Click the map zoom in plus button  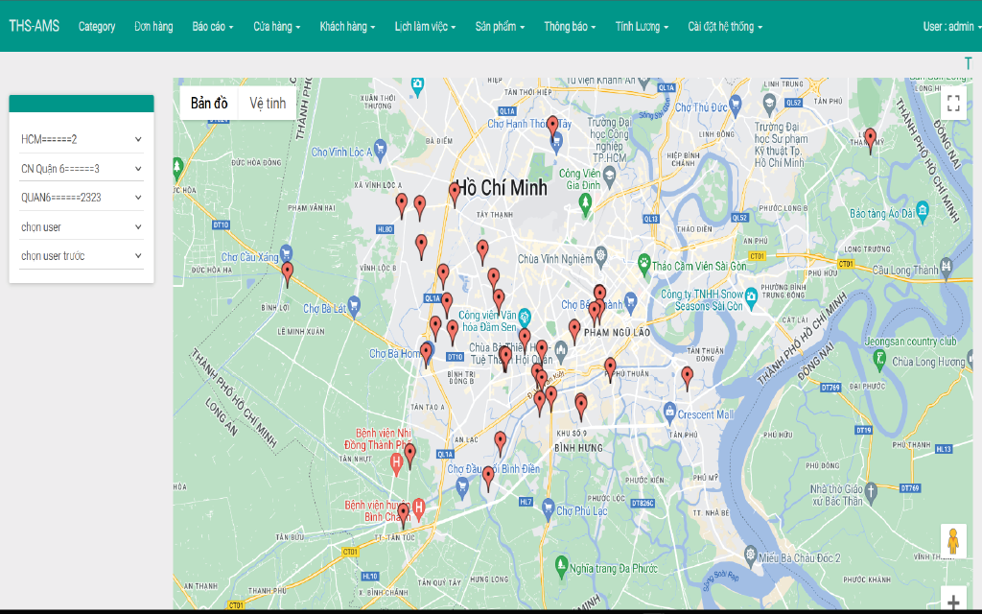pos(953,602)
